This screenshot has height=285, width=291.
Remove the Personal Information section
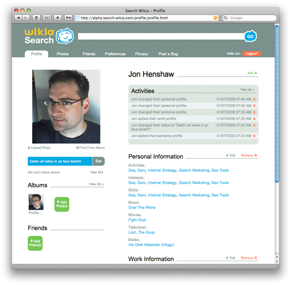coord(249,155)
